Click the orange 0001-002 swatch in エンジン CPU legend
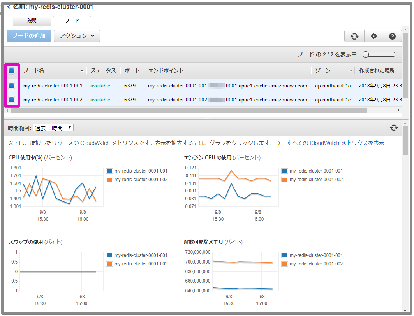414x316 pixels. pyautogui.click(x=285, y=180)
